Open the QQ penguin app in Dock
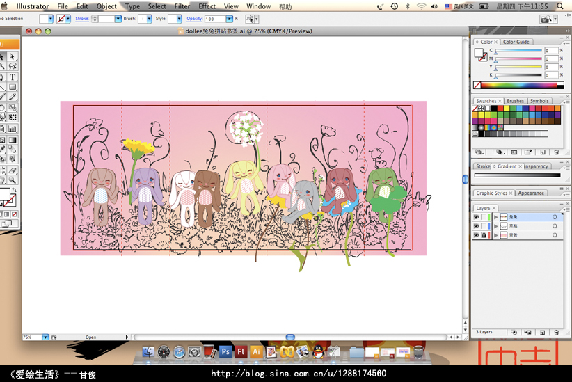The image size is (572, 382). pos(318,351)
